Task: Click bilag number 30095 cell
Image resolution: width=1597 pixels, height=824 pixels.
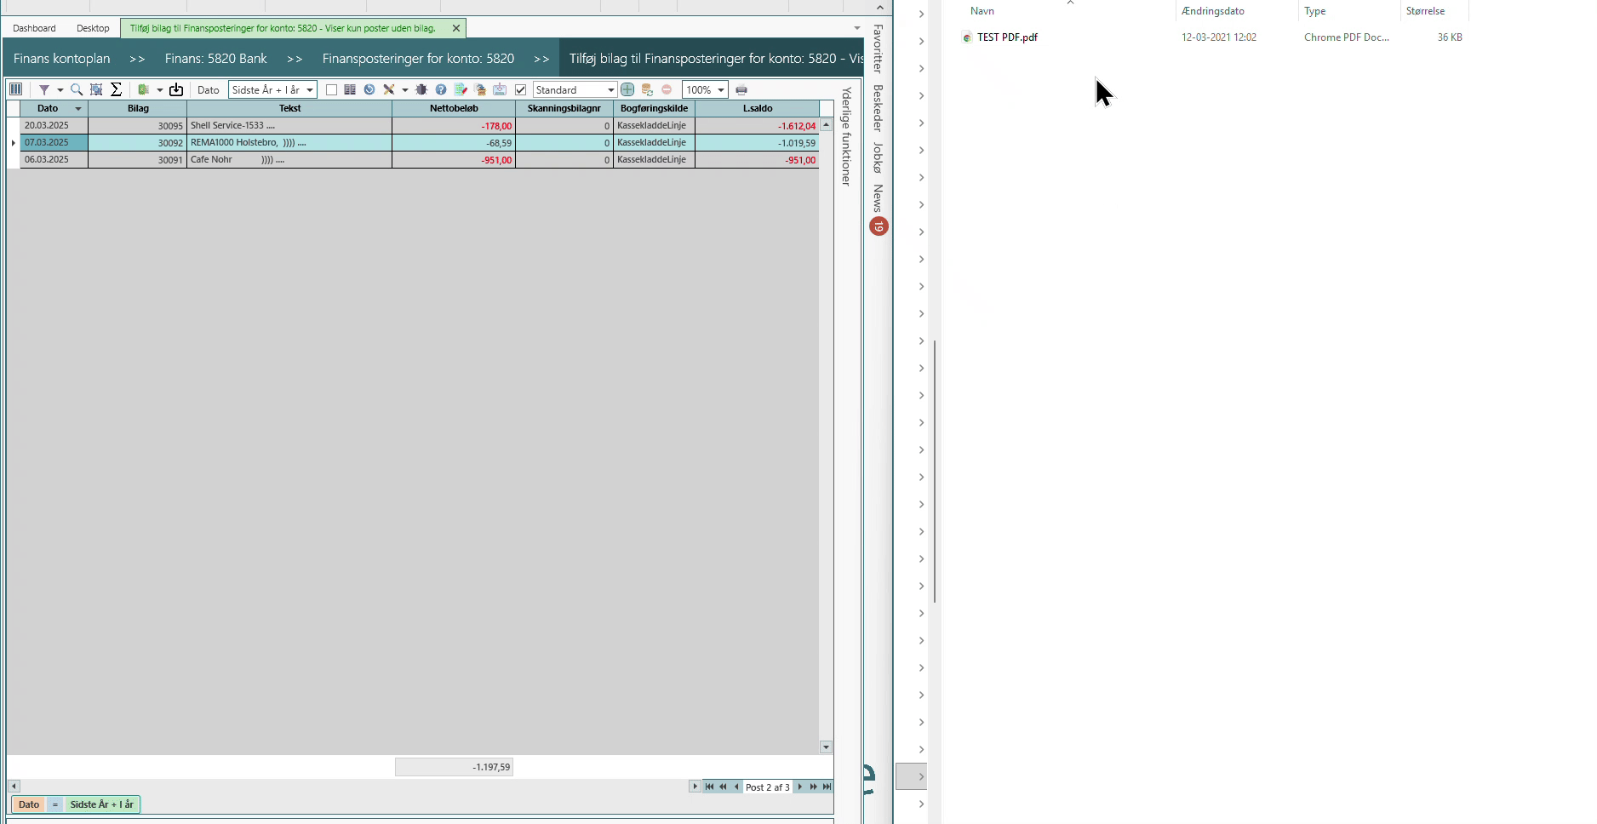Action: pyautogui.click(x=138, y=125)
